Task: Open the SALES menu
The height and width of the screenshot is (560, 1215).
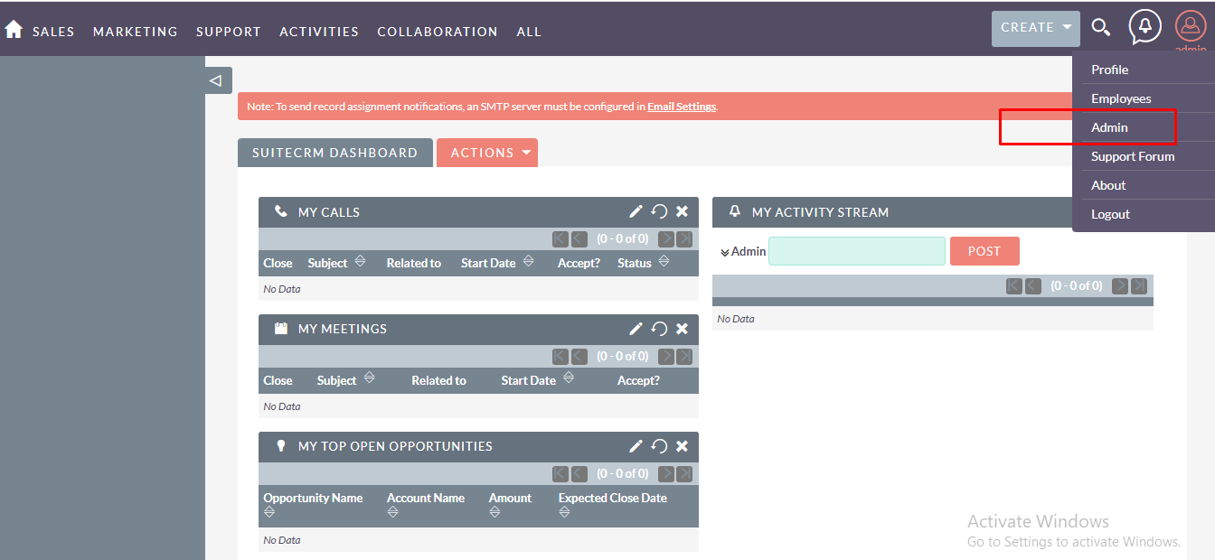Action: pyautogui.click(x=53, y=32)
